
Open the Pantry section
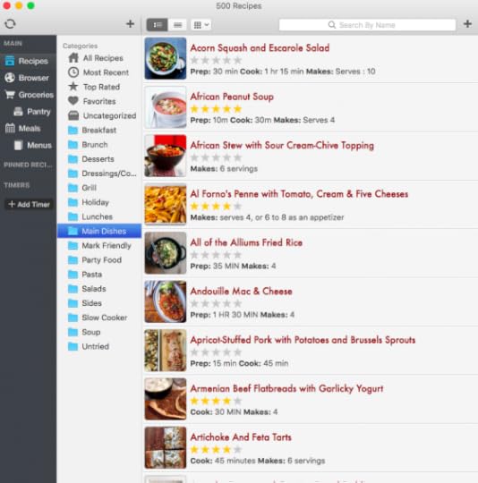click(32, 112)
